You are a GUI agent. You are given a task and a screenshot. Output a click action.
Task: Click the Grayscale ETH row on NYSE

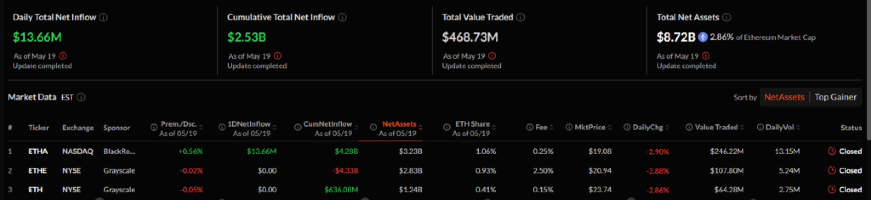click(x=36, y=190)
